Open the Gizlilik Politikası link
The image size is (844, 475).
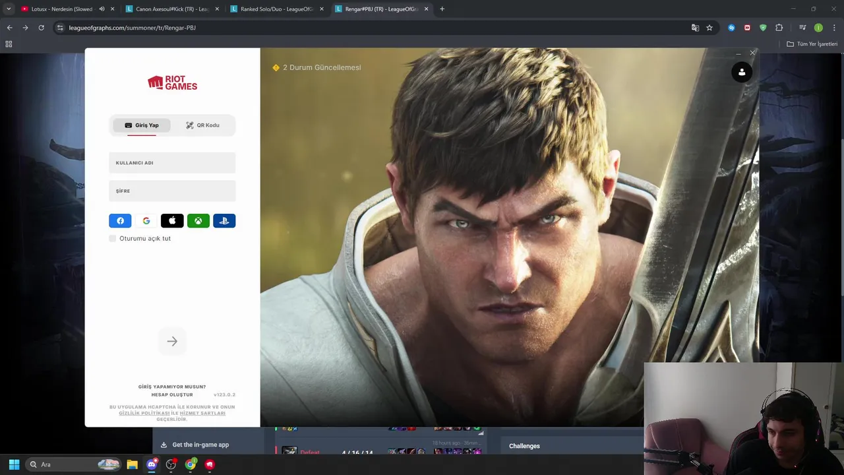[144, 413]
